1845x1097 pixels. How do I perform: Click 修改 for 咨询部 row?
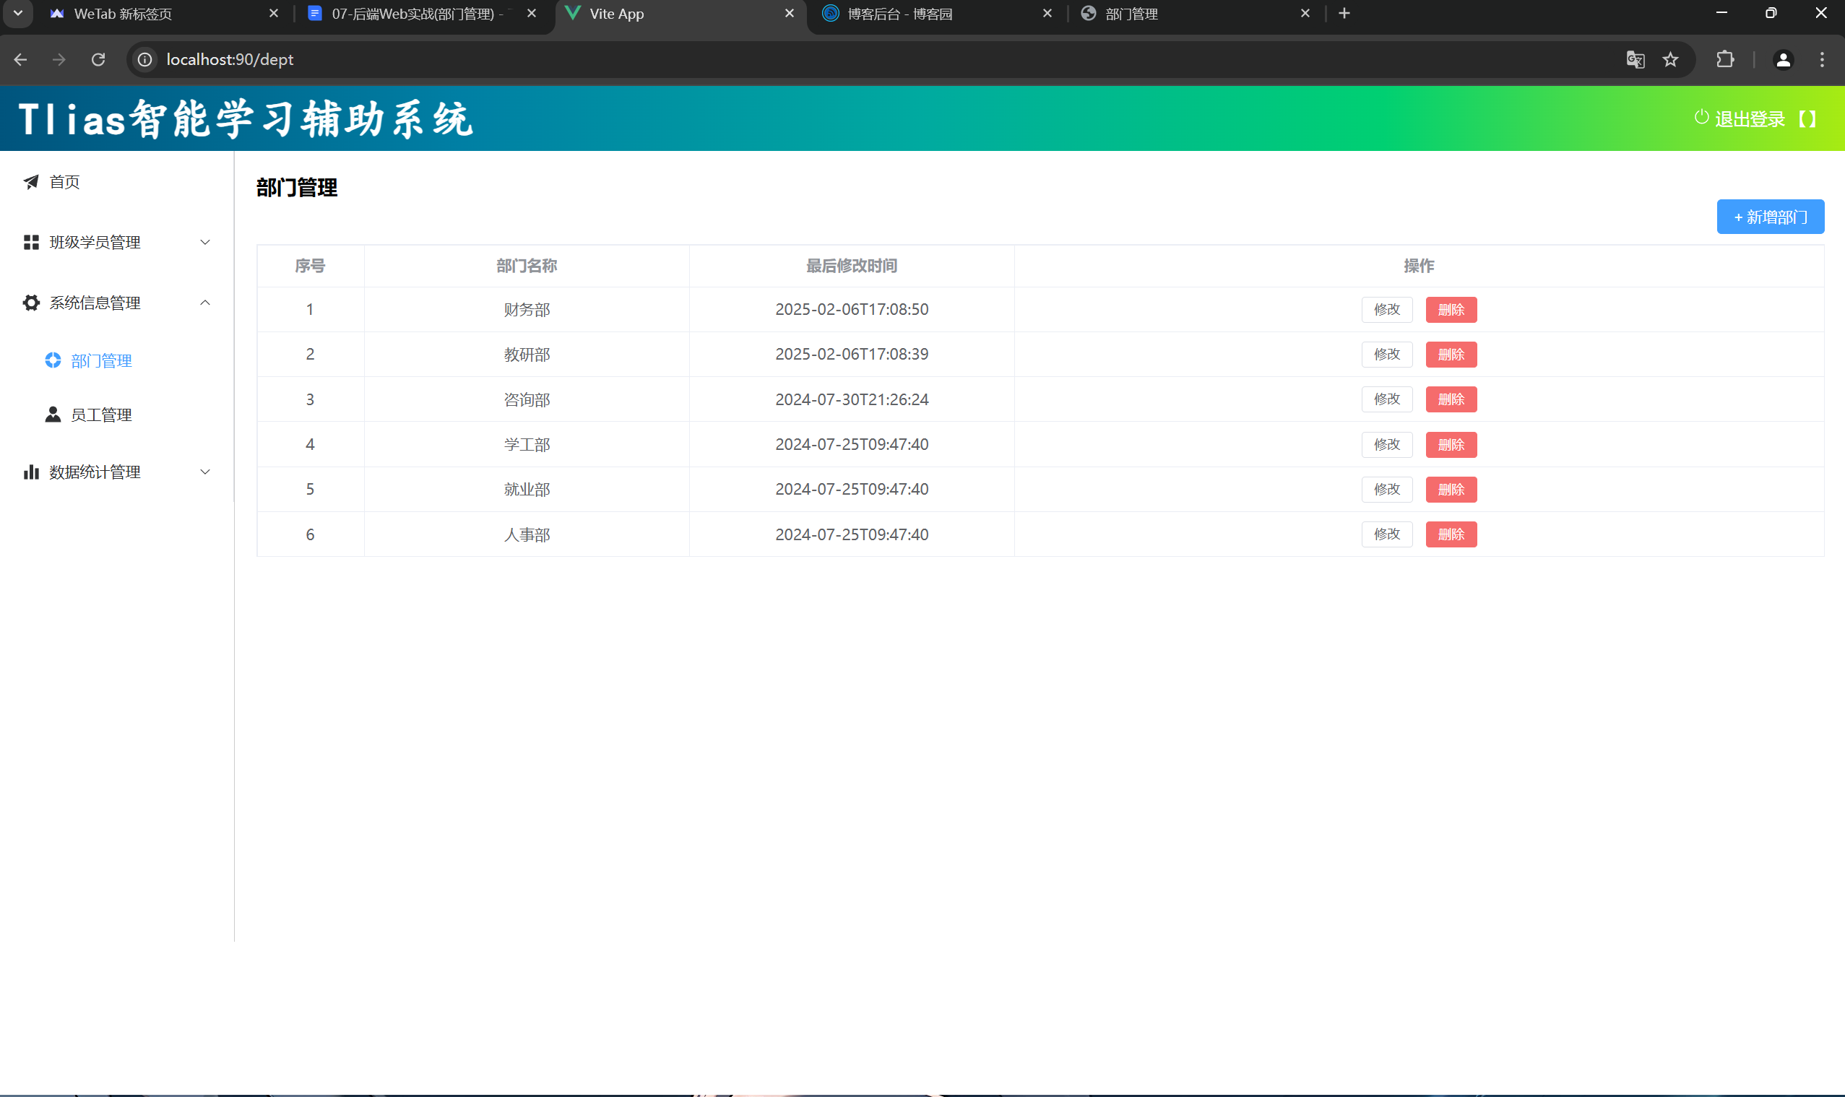[x=1386, y=399]
